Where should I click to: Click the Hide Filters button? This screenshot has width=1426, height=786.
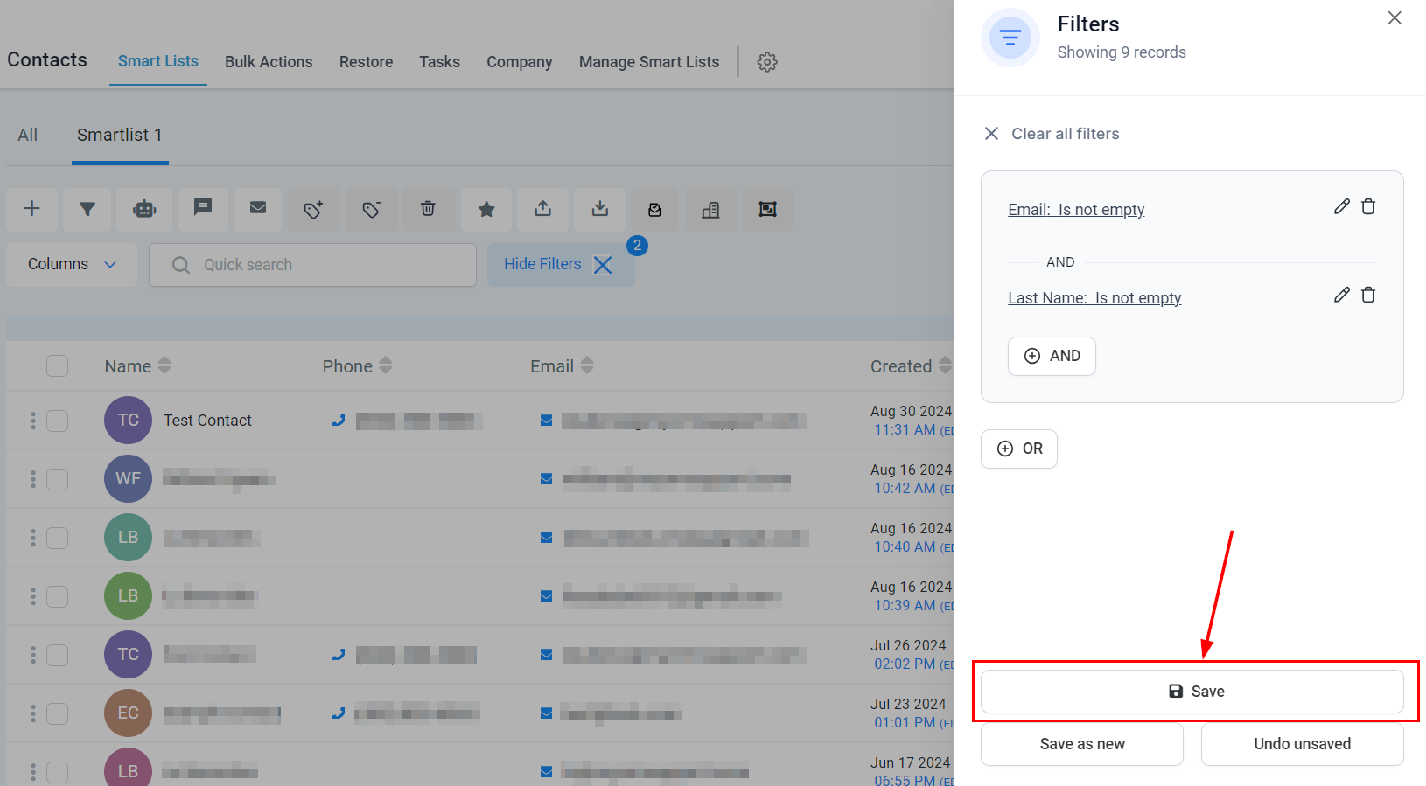pyautogui.click(x=561, y=264)
